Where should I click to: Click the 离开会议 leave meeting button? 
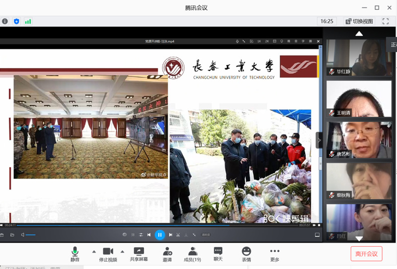(x=366, y=254)
